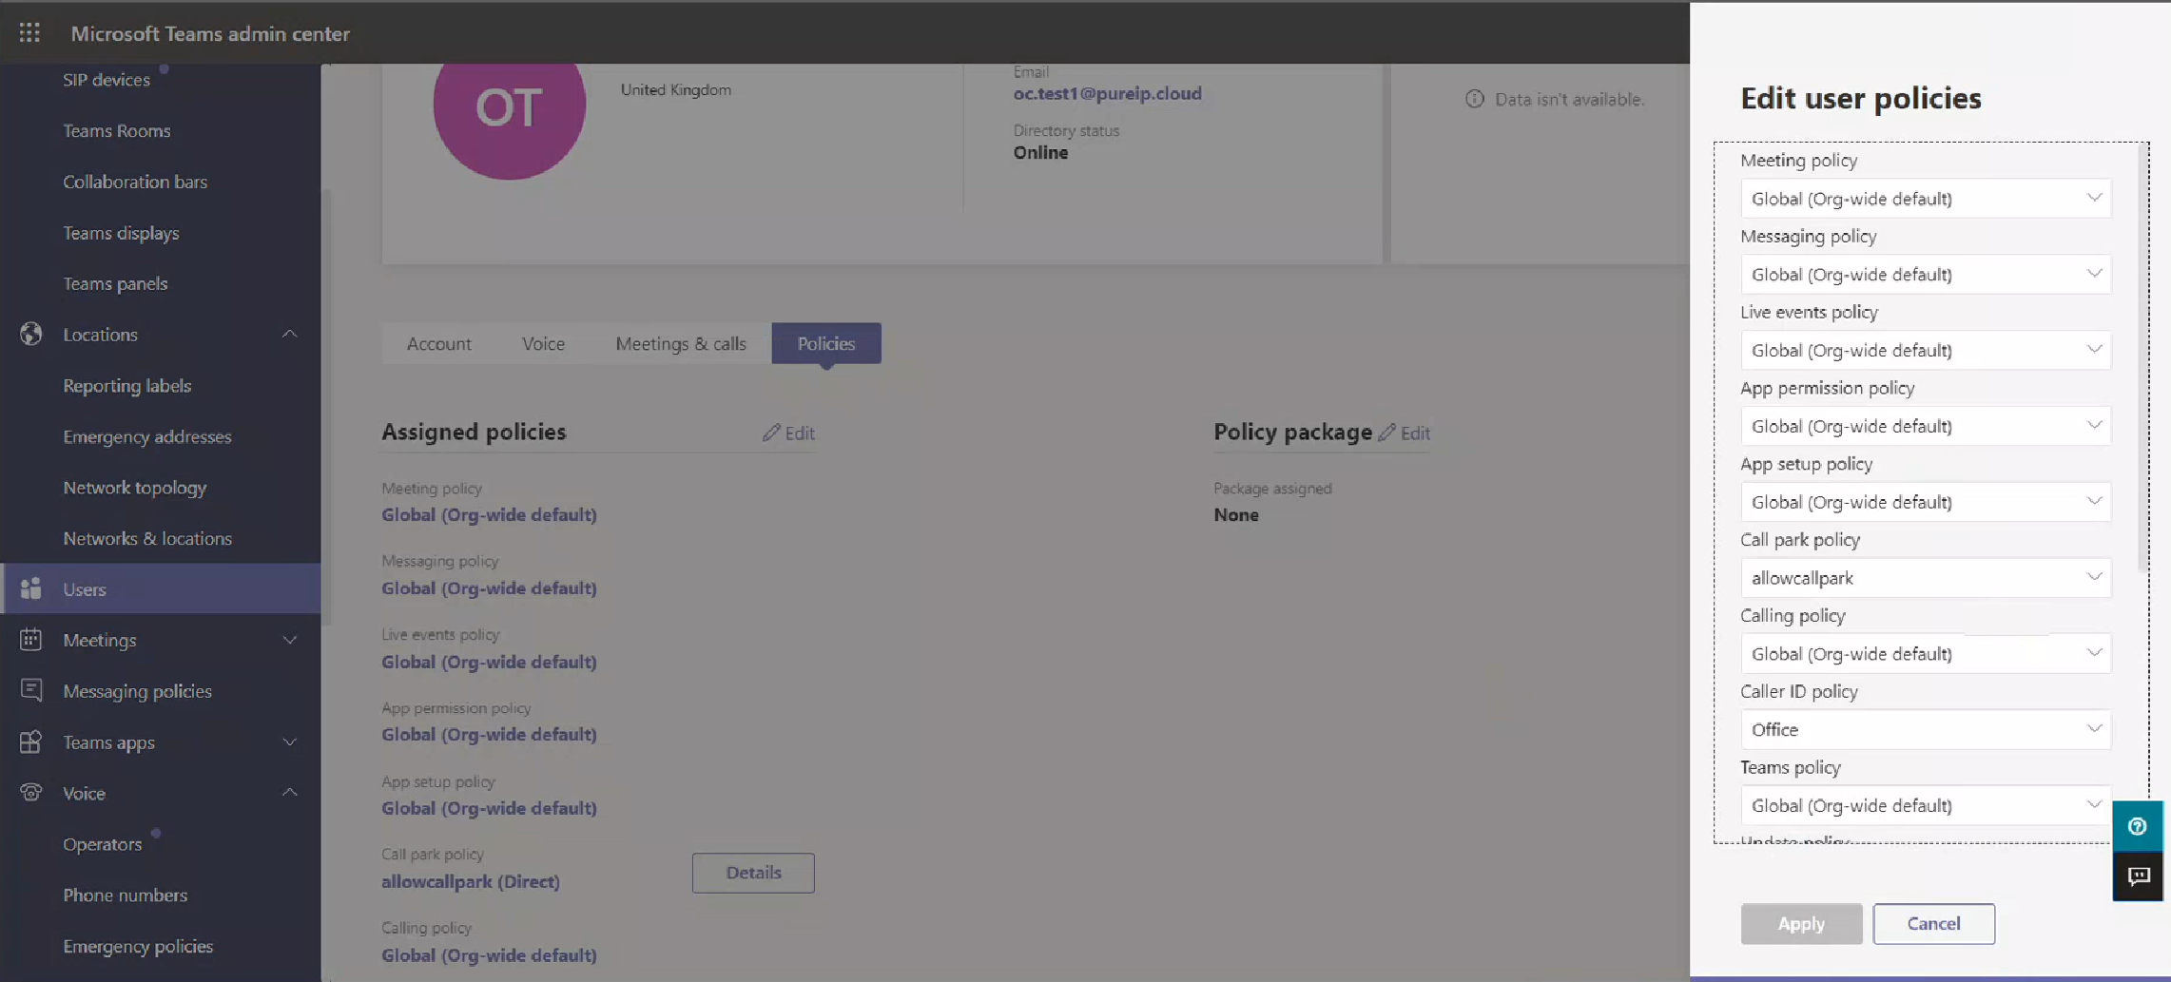
Task: Click the Apply button
Action: [x=1800, y=923]
